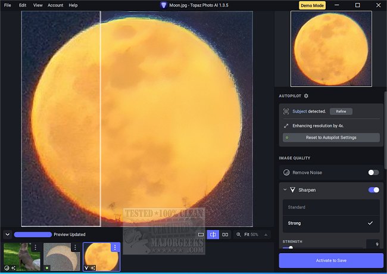Click Reset to Autopilot Settings
Image resolution: width=387 pixels, height=274 pixels.
coord(331,138)
